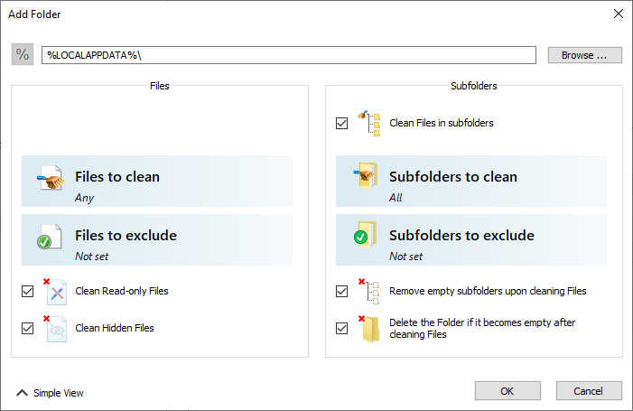Screen dimensions: 633x411
Task: Click the %LOCALAPPDATA% folder path field
Action: tap(289, 55)
